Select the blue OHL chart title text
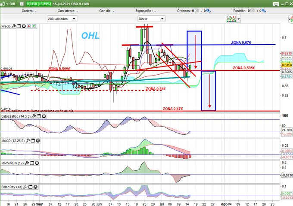 click(x=90, y=36)
